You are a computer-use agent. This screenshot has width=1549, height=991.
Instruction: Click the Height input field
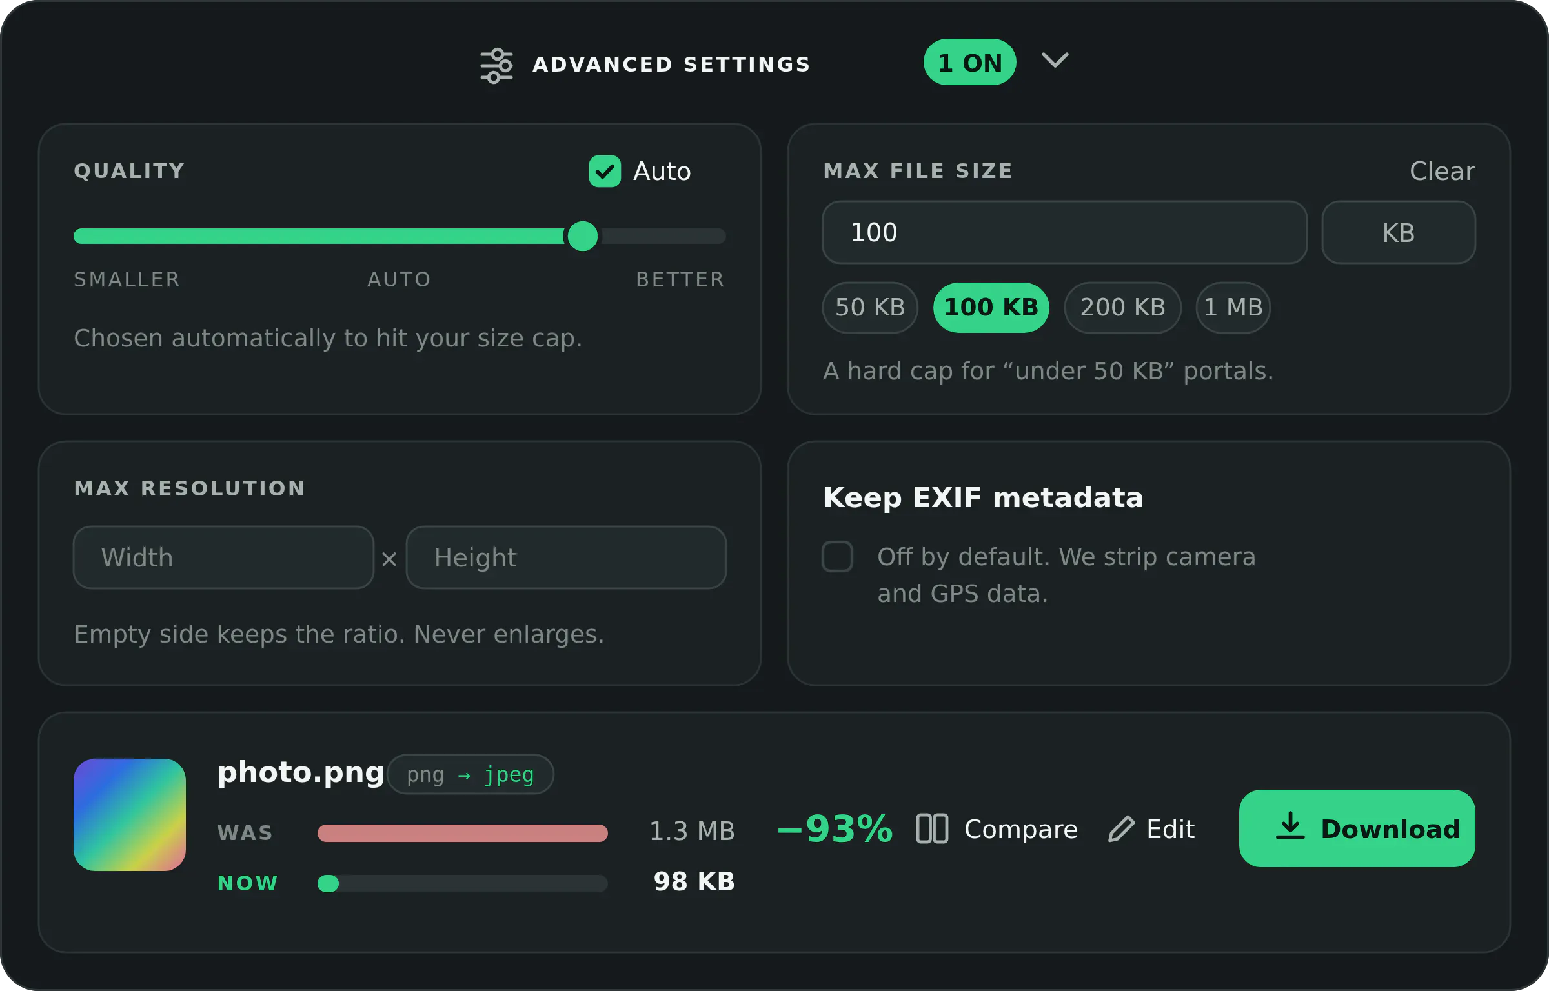coord(566,557)
